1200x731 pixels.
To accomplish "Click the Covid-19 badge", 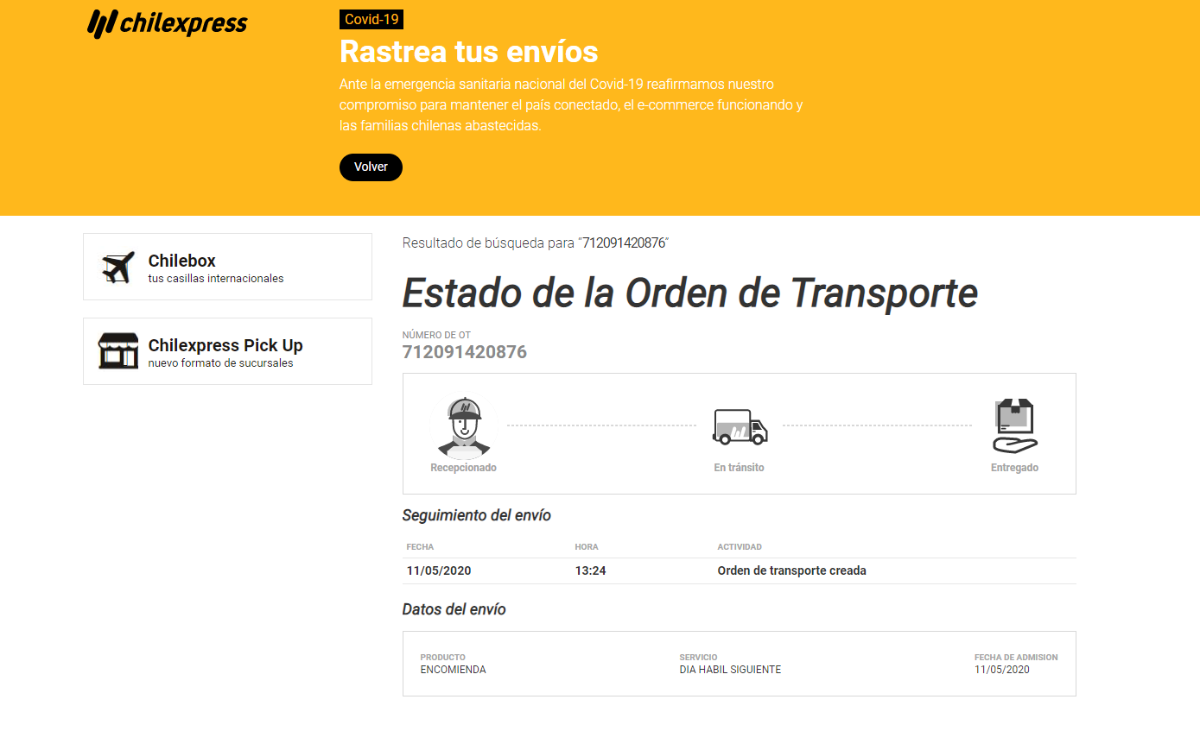I will pyautogui.click(x=371, y=20).
